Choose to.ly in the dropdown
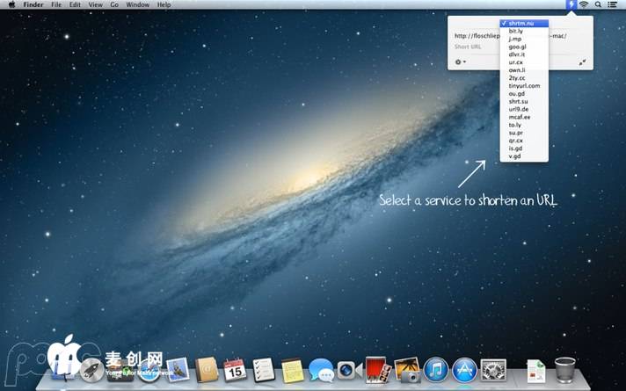 [524, 125]
